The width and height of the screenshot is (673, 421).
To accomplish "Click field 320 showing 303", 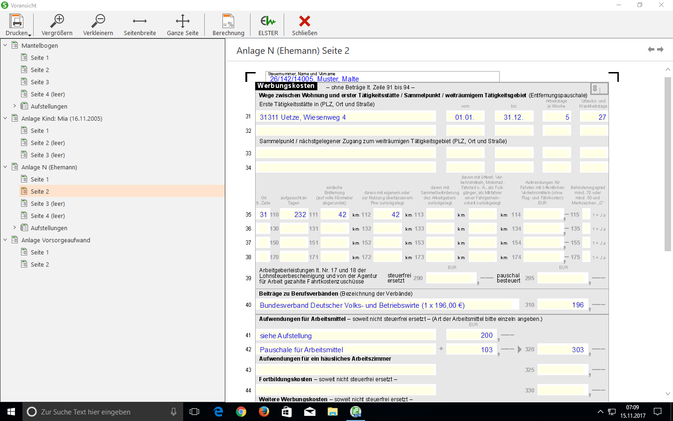I will click(x=563, y=349).
